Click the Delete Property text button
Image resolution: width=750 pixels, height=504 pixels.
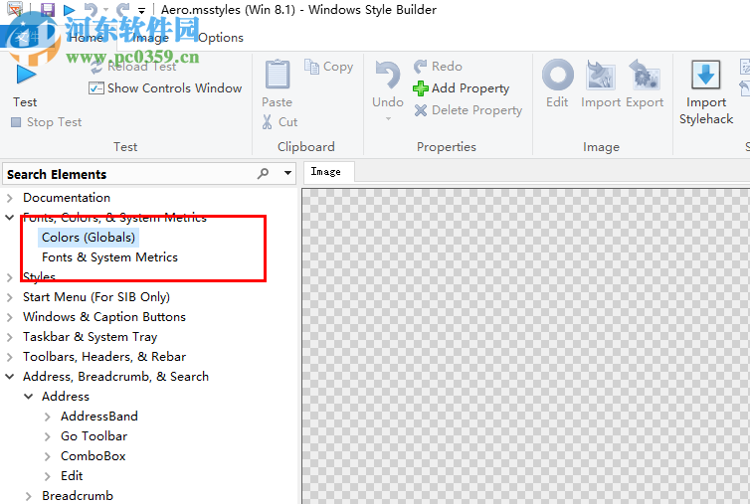click(476, 110)
